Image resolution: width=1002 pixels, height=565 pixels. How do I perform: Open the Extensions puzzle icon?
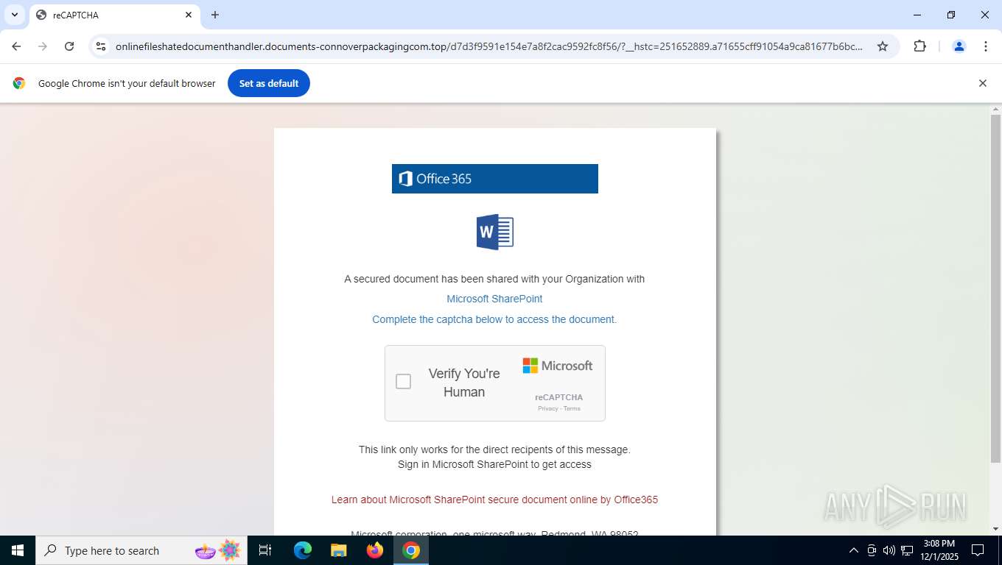pos(919,46)
